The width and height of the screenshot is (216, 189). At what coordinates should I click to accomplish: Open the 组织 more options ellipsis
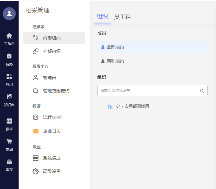pyautogui.click(x=202, y=77)
